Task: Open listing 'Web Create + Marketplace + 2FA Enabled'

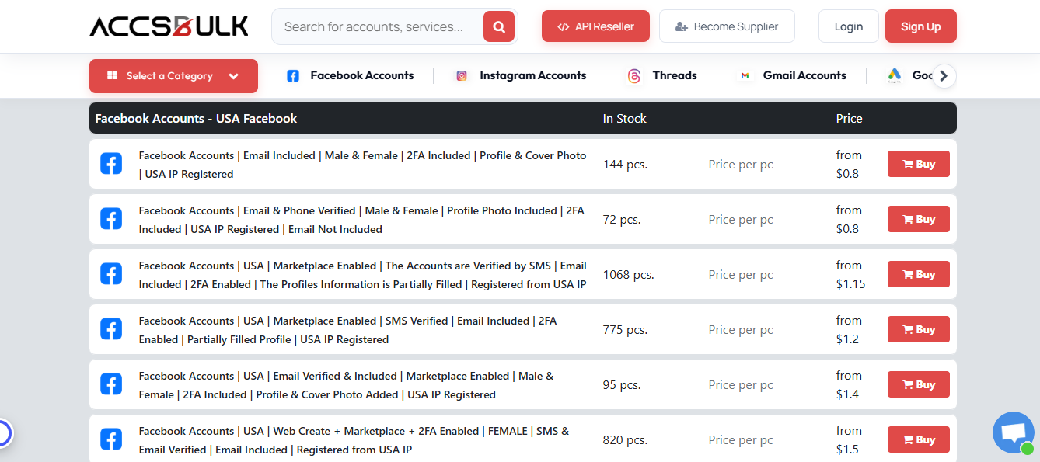Action: (x=354, y=440)
